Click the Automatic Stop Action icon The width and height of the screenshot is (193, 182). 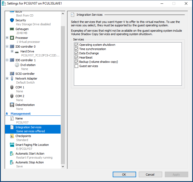tap(12, 162)
